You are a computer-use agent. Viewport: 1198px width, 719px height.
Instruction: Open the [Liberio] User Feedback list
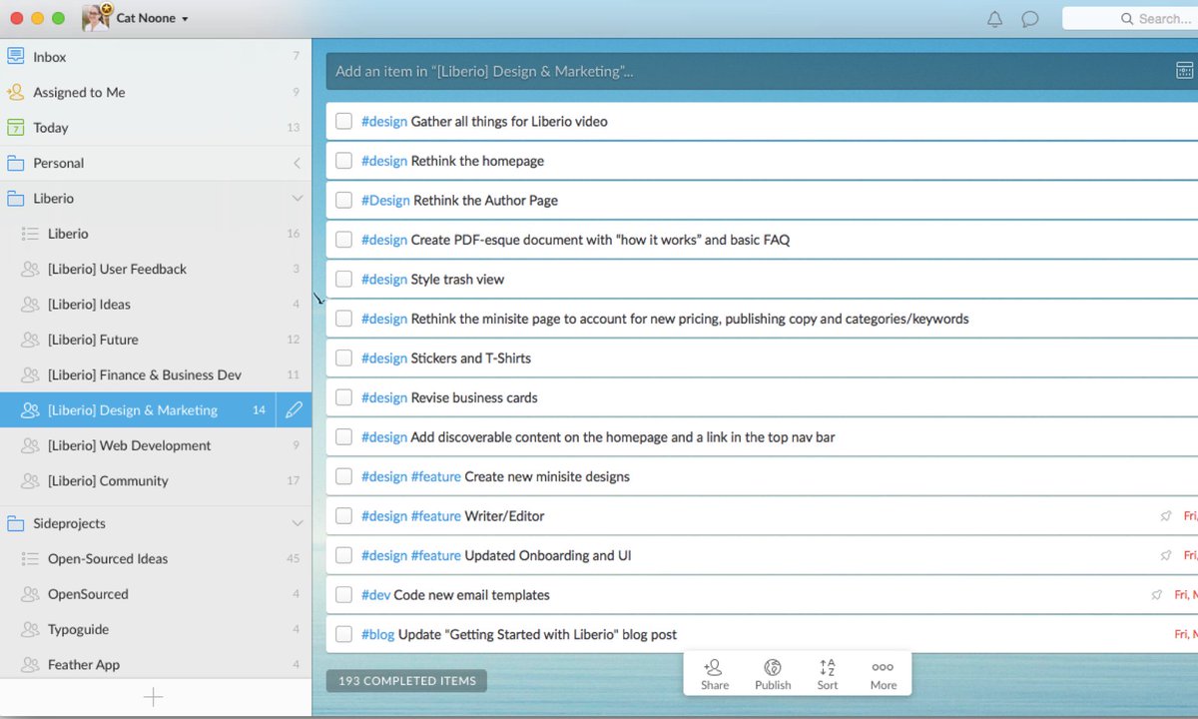(x=156, y=269)
